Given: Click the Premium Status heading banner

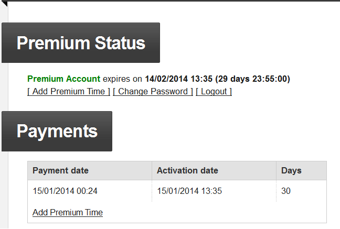Looking at the screenshot, I should (x=81, y=42).
